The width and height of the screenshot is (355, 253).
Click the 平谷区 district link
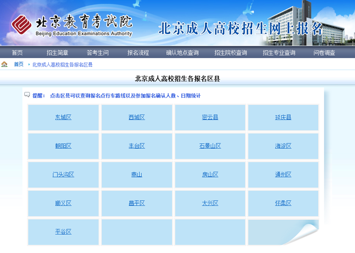point(63,232)
